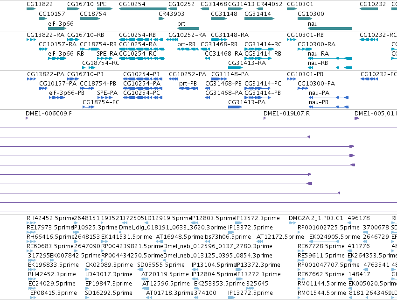Click EST bs73h06.5prime
The image size is (397, 300).
(207, 242)
